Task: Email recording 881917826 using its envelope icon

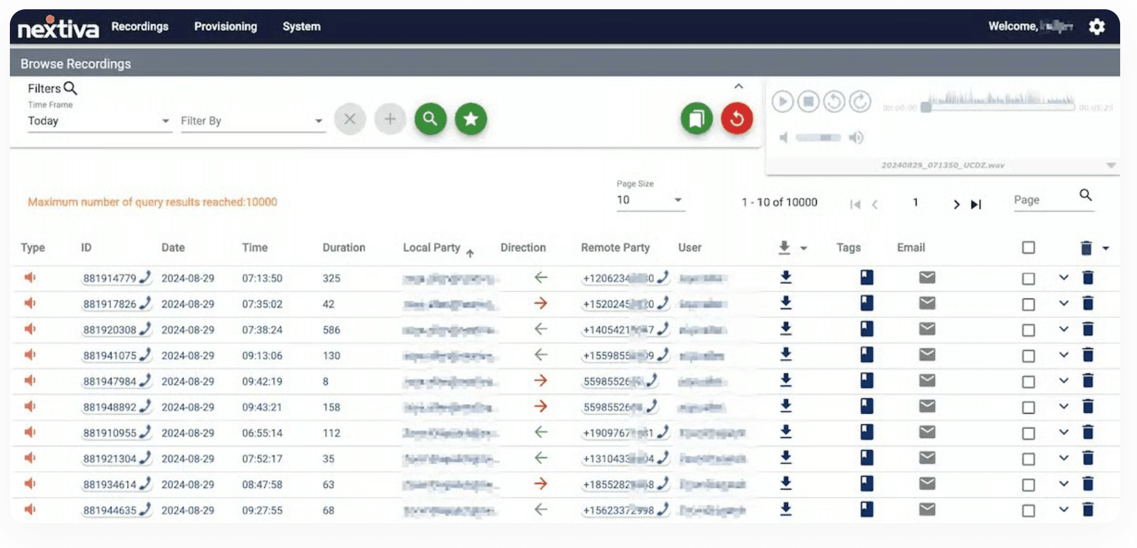Action: (926, 303)
